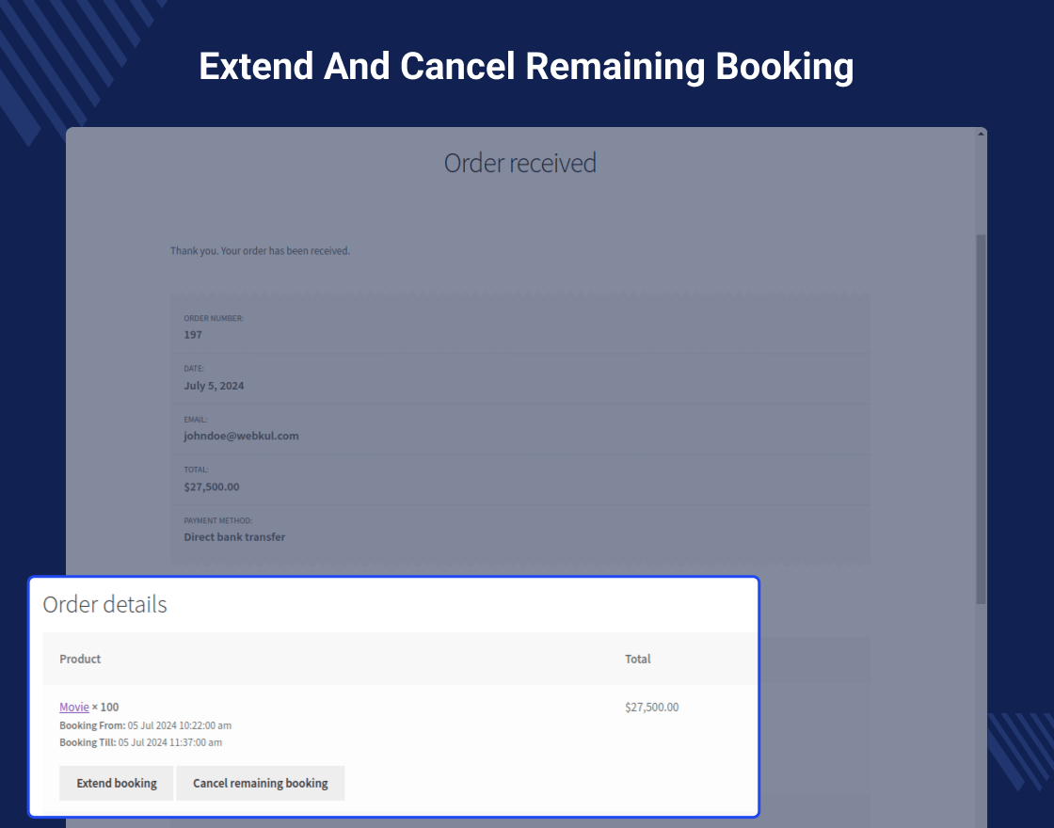Click the Total column header
This screenshot has width=1054, height=828.
tap(637, 659)
